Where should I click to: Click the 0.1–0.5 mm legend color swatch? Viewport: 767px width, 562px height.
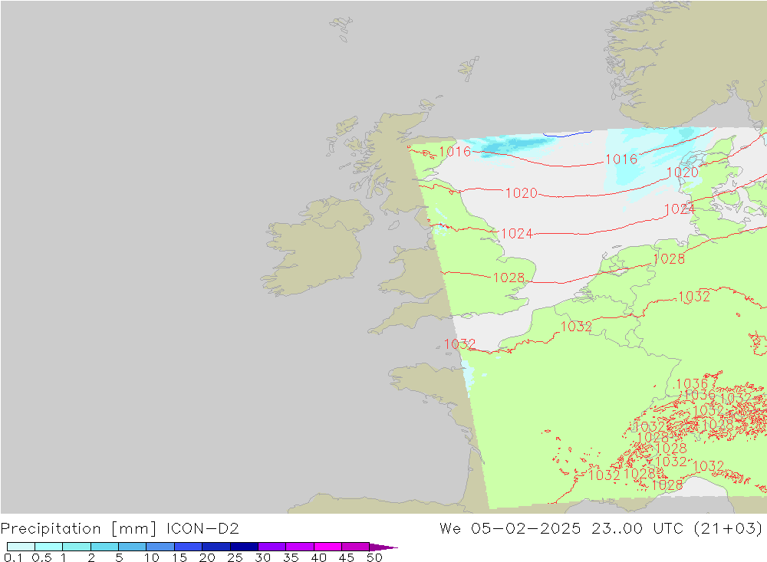[x=21, y=547]
